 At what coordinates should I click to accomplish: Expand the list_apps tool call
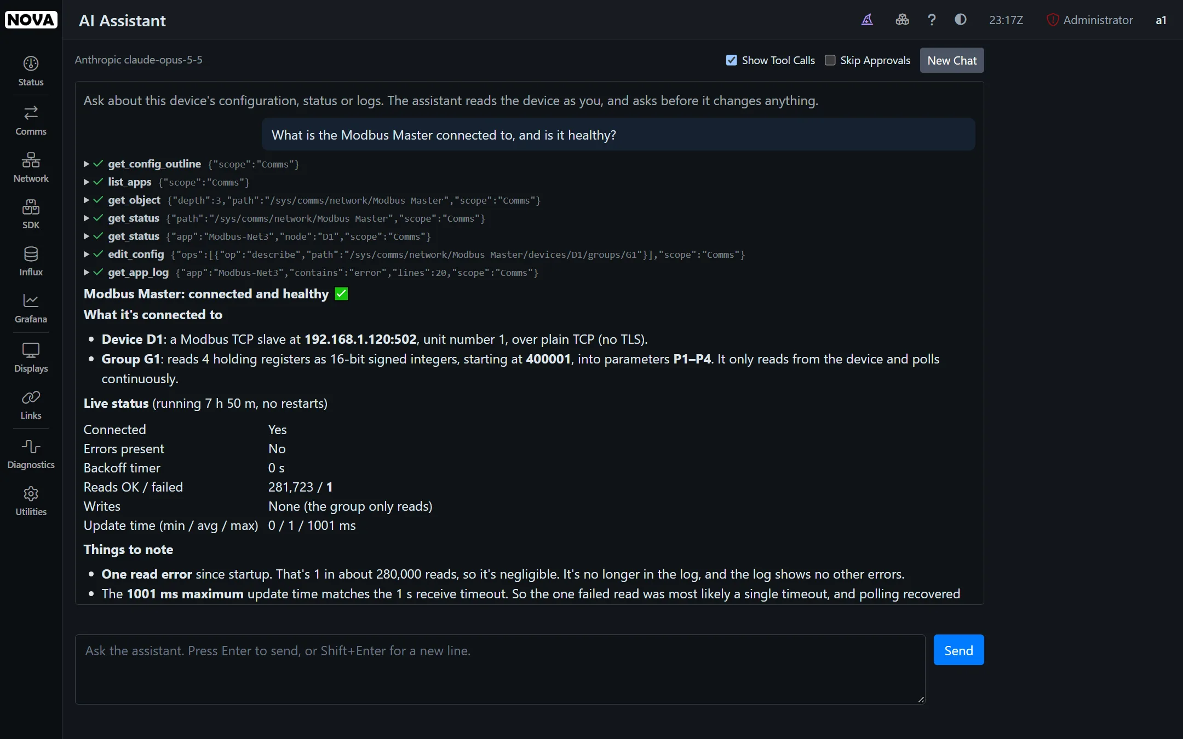[87, 182]
